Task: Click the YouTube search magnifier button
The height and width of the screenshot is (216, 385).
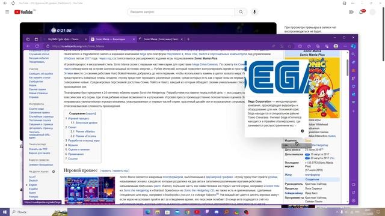Action: pyautogui.click(x=241, y=12)
